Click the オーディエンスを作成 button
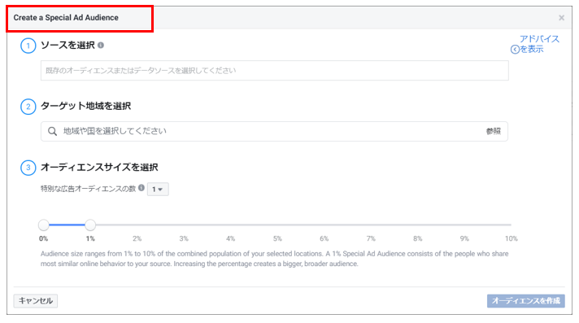The image size is (579, 323). [x=526, y=301]
